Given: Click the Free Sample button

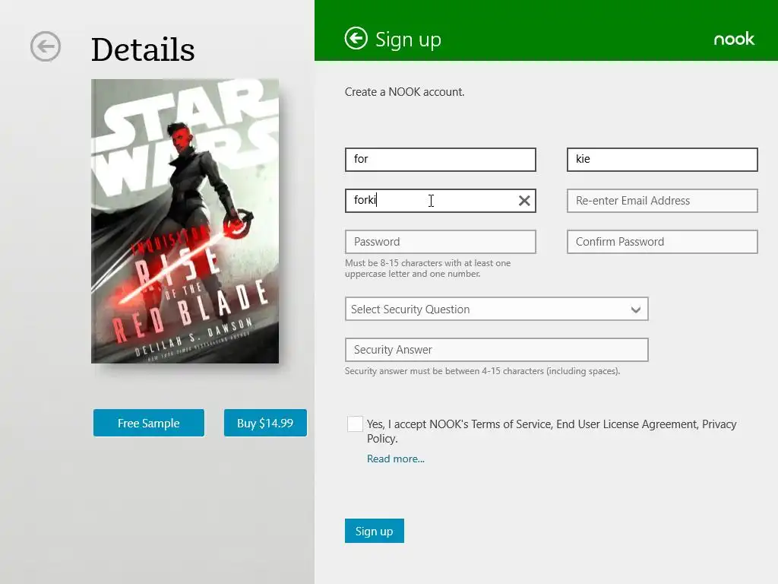Looking at the screenshot, I should (x=148, y=423).
